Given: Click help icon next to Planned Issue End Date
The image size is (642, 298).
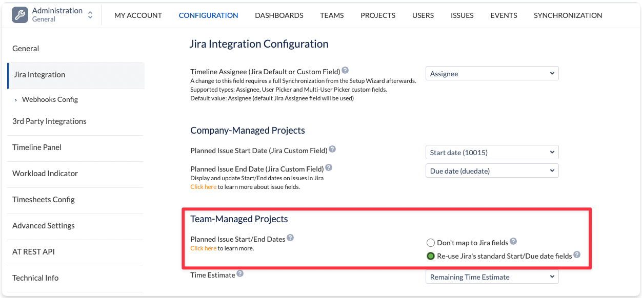Looking at the screenshot, I should [x=329, y=167].
